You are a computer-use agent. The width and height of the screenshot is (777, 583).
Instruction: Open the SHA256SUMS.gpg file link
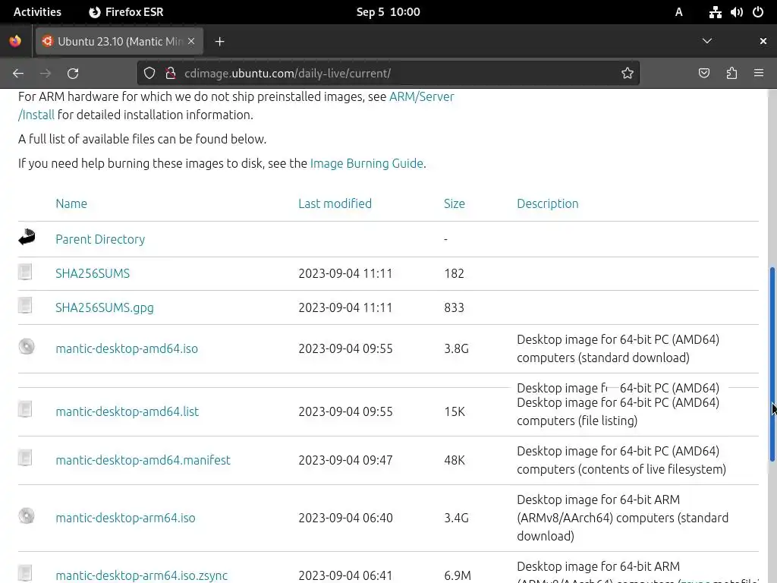pos(105,308)
